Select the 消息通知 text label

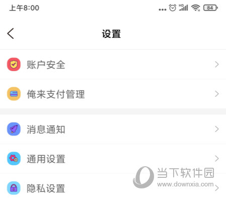click(46, 129)
